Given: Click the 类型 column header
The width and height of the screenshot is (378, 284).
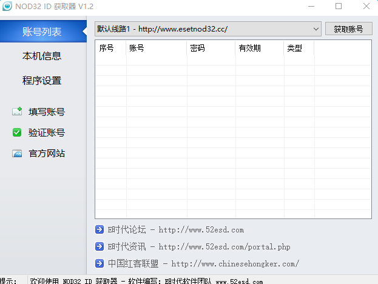Looking at the screenshot, I should (299, 49).
